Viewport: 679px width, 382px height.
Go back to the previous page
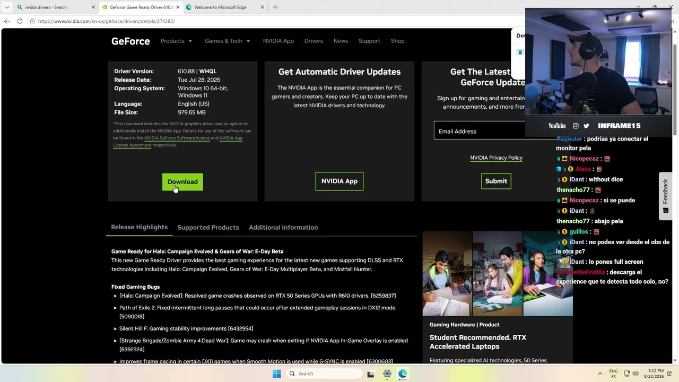tap(7, 21)
